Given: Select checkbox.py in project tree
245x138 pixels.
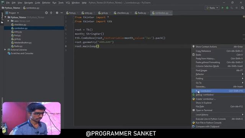Looking at the screenshot, I should 20,25.
